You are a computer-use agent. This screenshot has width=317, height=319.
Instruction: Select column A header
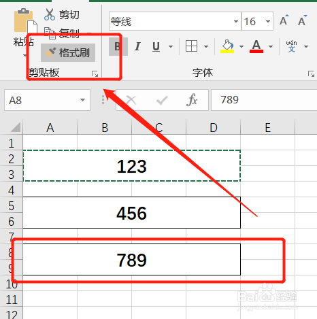click(50, 127)
